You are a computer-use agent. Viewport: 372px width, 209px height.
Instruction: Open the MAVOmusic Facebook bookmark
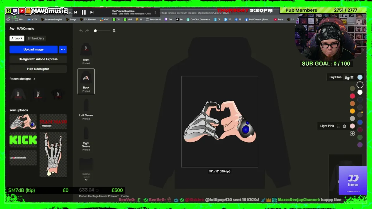257,19
